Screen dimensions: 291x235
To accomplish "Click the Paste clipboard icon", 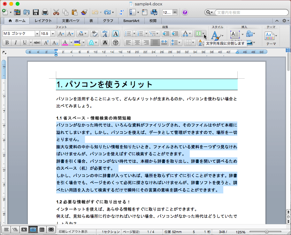I will point(74,12).
